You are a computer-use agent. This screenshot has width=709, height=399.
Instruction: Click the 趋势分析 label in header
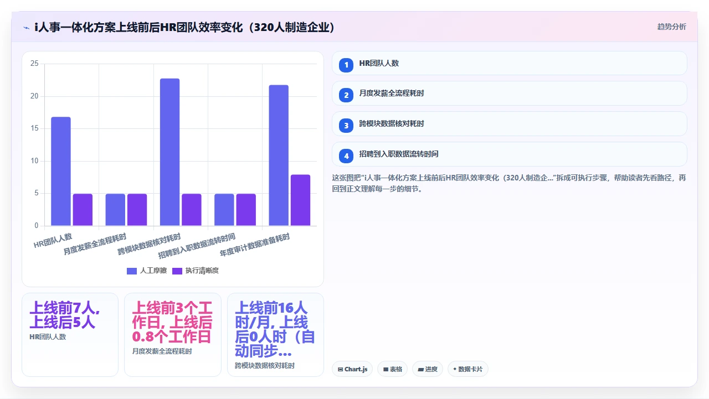pyautogui.click(x=671, y=27)
